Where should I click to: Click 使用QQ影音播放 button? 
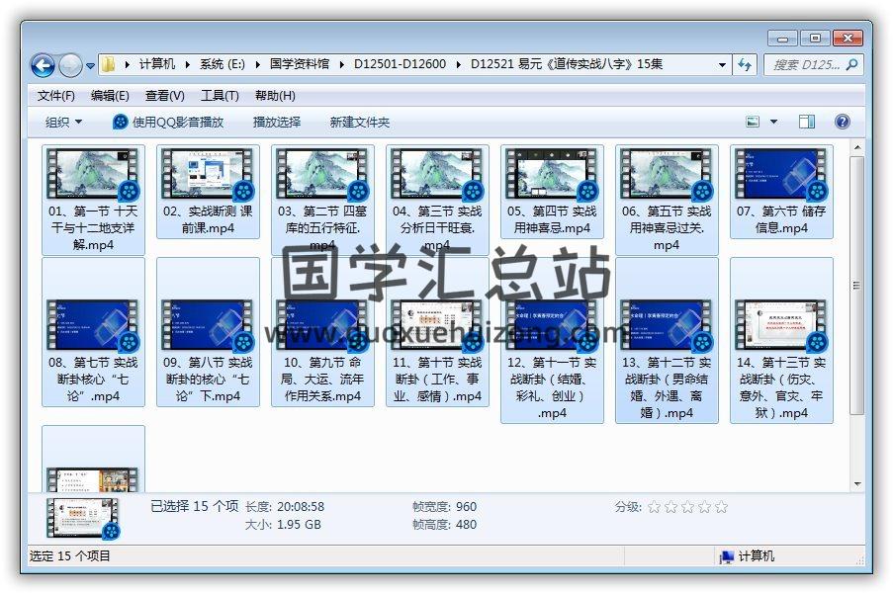(168, 122)
